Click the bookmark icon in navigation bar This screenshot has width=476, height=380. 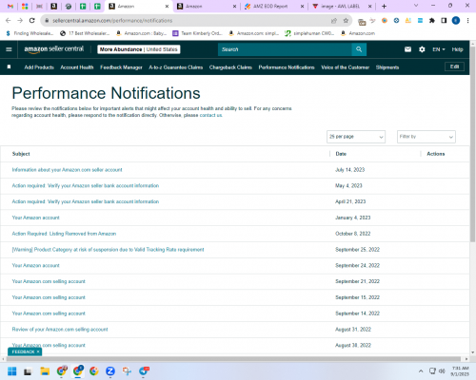coord(9,66)
